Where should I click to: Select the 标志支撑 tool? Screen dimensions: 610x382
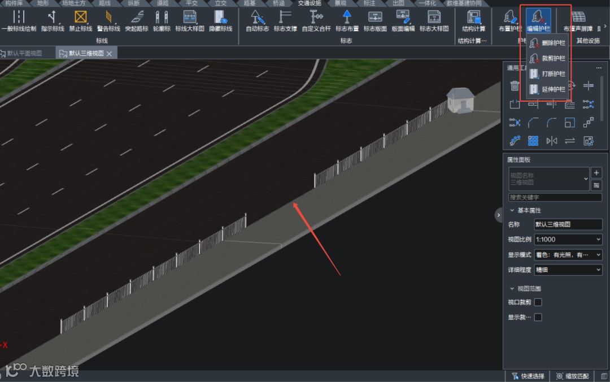click(x=285, y=21)
